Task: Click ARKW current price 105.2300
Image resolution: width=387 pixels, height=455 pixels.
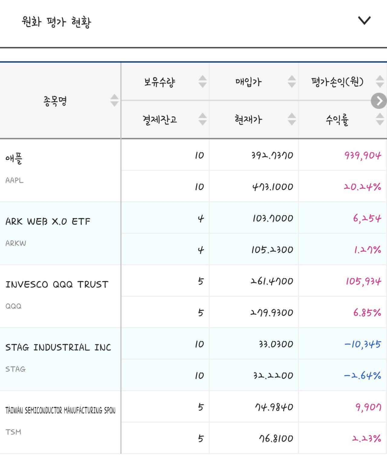Action: 272,250
